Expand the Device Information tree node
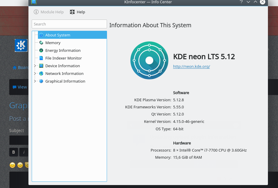 click(x=35, y=66)
